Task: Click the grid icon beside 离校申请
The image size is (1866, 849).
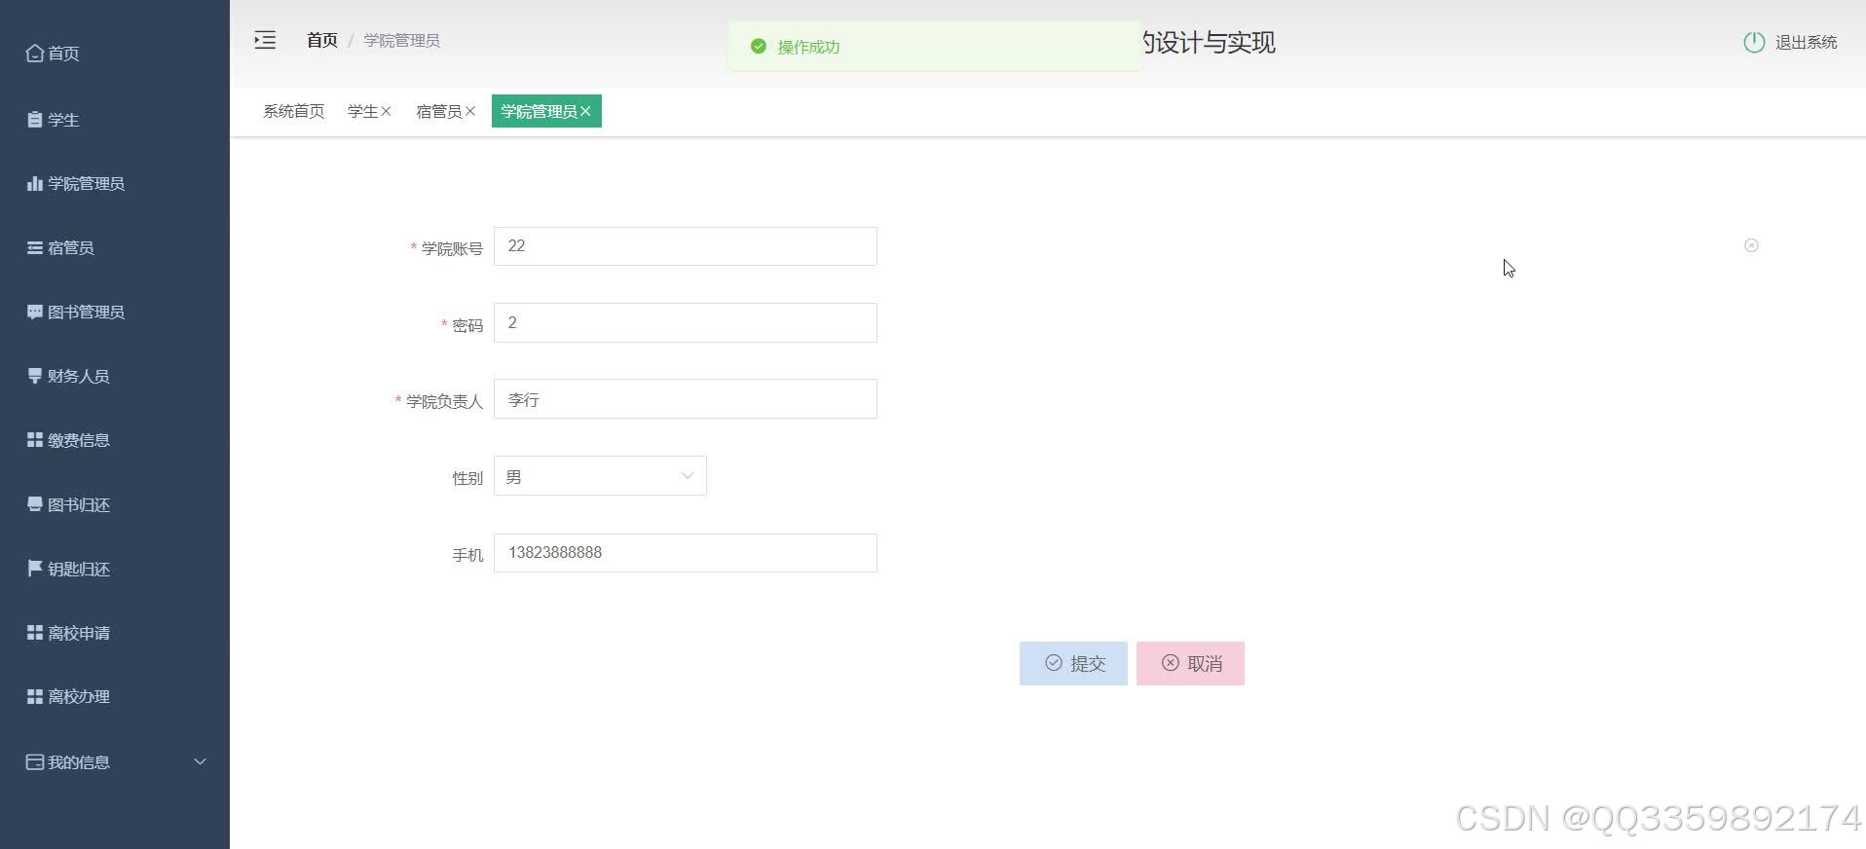Action: 35,633
